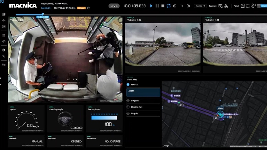267x150 pixels.
Task: Click the scissors clip icon
Action: click(226, 6)
